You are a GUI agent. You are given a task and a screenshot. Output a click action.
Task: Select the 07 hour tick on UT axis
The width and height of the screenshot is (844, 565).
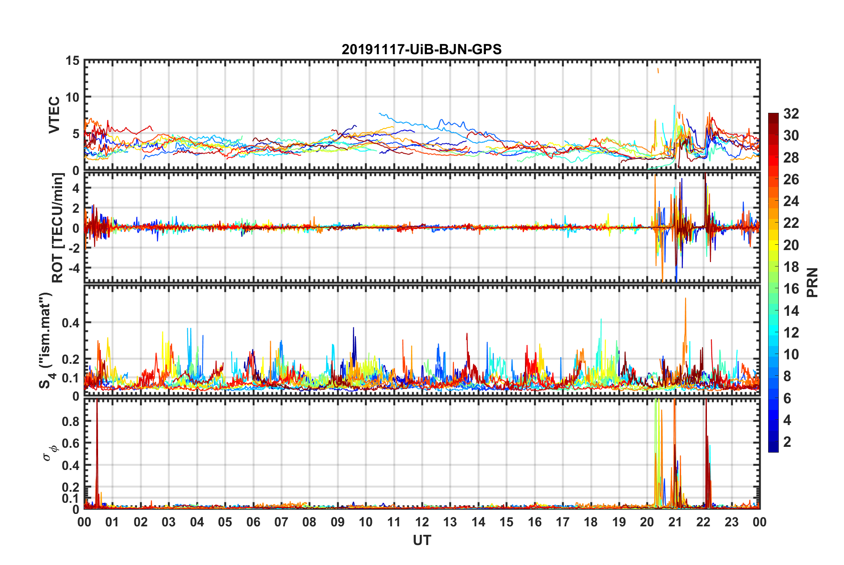point(281,522)
